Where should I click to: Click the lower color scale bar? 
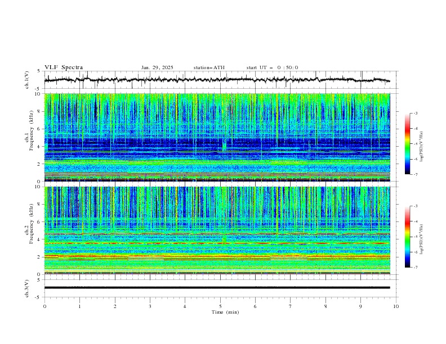pyautogui.click(x=408, y=237)
